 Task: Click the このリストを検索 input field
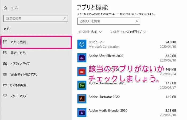coord(109,21)
